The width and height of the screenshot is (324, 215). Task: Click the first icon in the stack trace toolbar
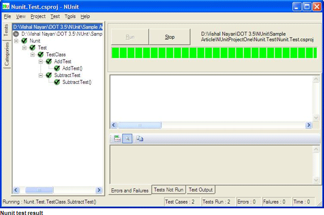pos(117,138)
